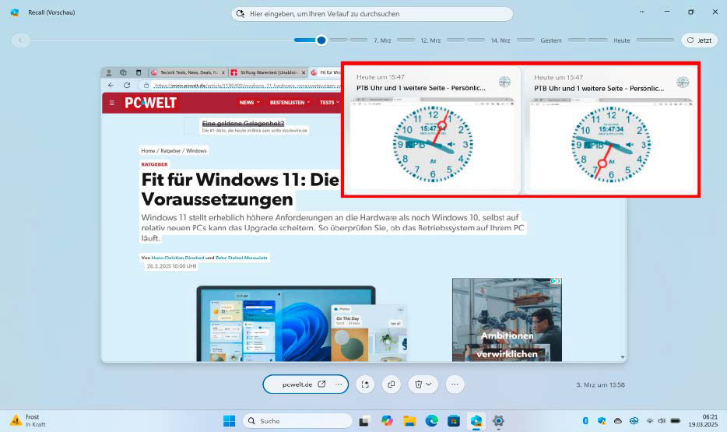727x432 pixels.
Task: Switch to the Fit für Windows tab
Action: coord(325,72)
